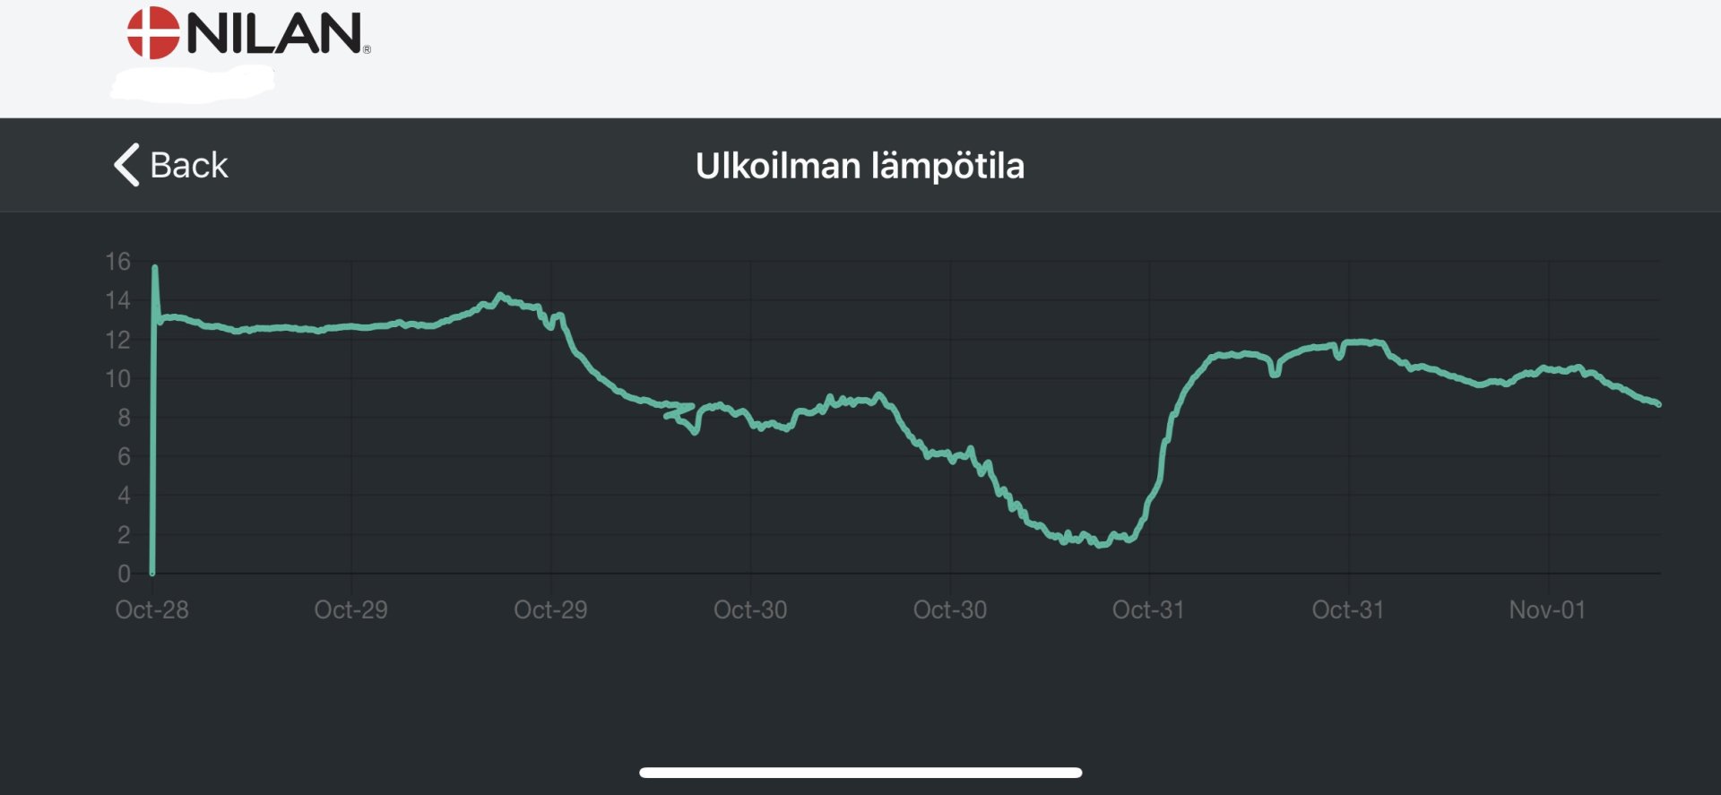Click the 14 value on y-axis
The width and height of the screenshot is (1721, 795).
(x=117, y=300)
